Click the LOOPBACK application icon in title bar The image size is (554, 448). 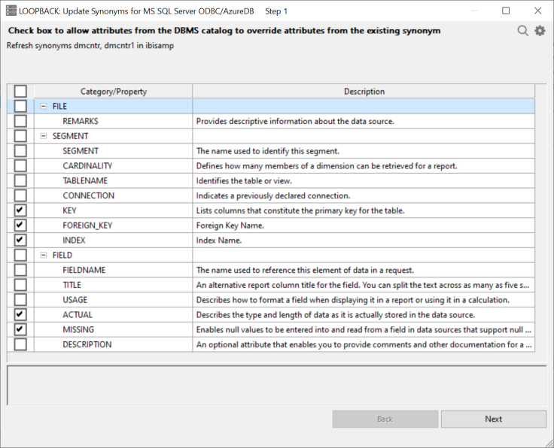10,11
